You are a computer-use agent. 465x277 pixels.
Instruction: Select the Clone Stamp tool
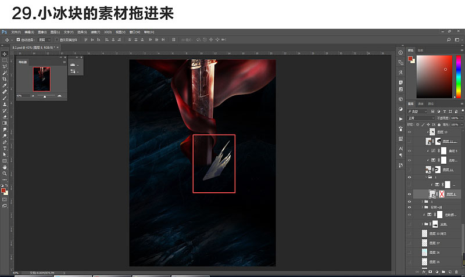[x=5, y=105]
